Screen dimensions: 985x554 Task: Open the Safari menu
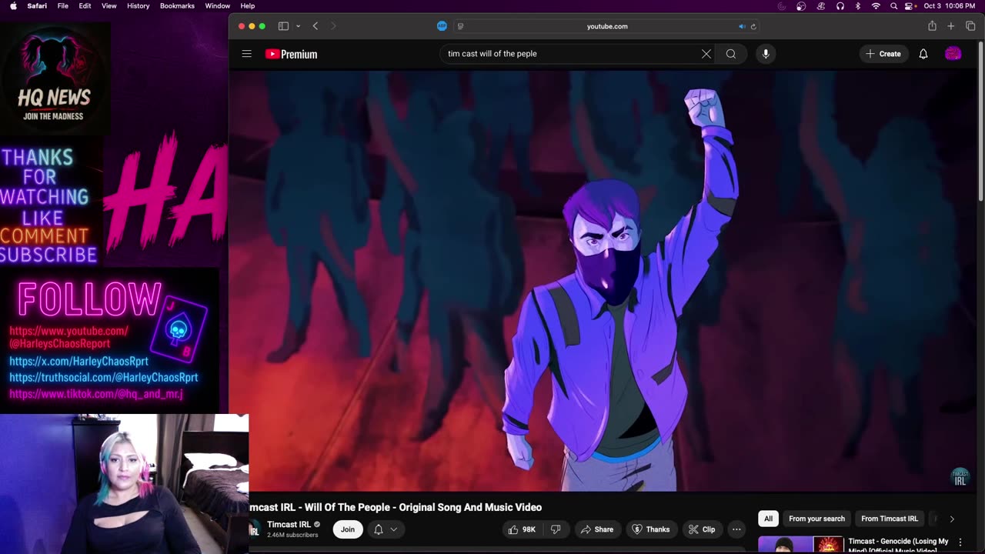37,6
